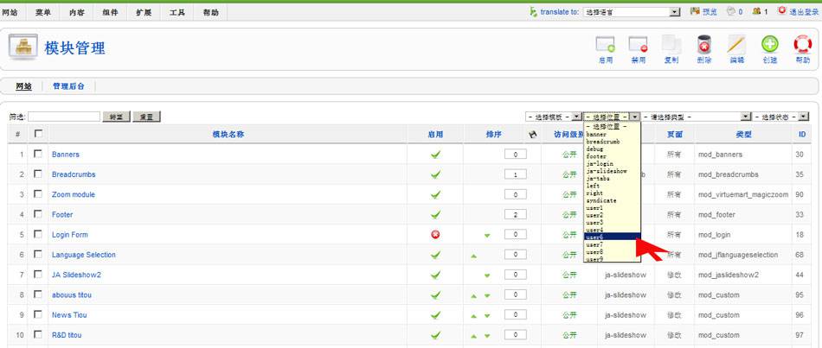Image resolution: width=822 pixels, height=348 pixels.
Task: Click the move-up arrow for Language Selection
Action: coord(474,256)
